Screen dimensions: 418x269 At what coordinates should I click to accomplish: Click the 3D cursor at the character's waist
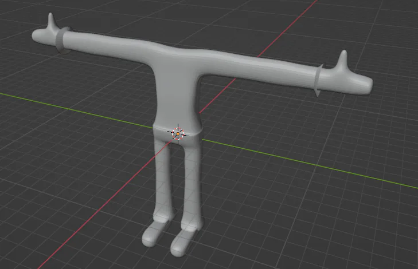(x=178, y=133)
